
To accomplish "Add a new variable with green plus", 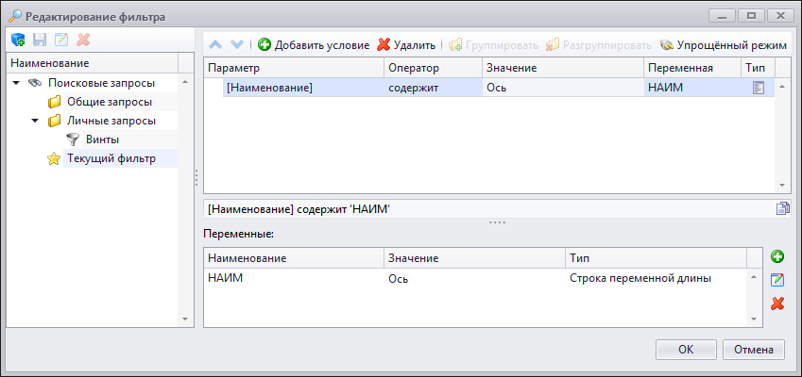I will [777, 256].
